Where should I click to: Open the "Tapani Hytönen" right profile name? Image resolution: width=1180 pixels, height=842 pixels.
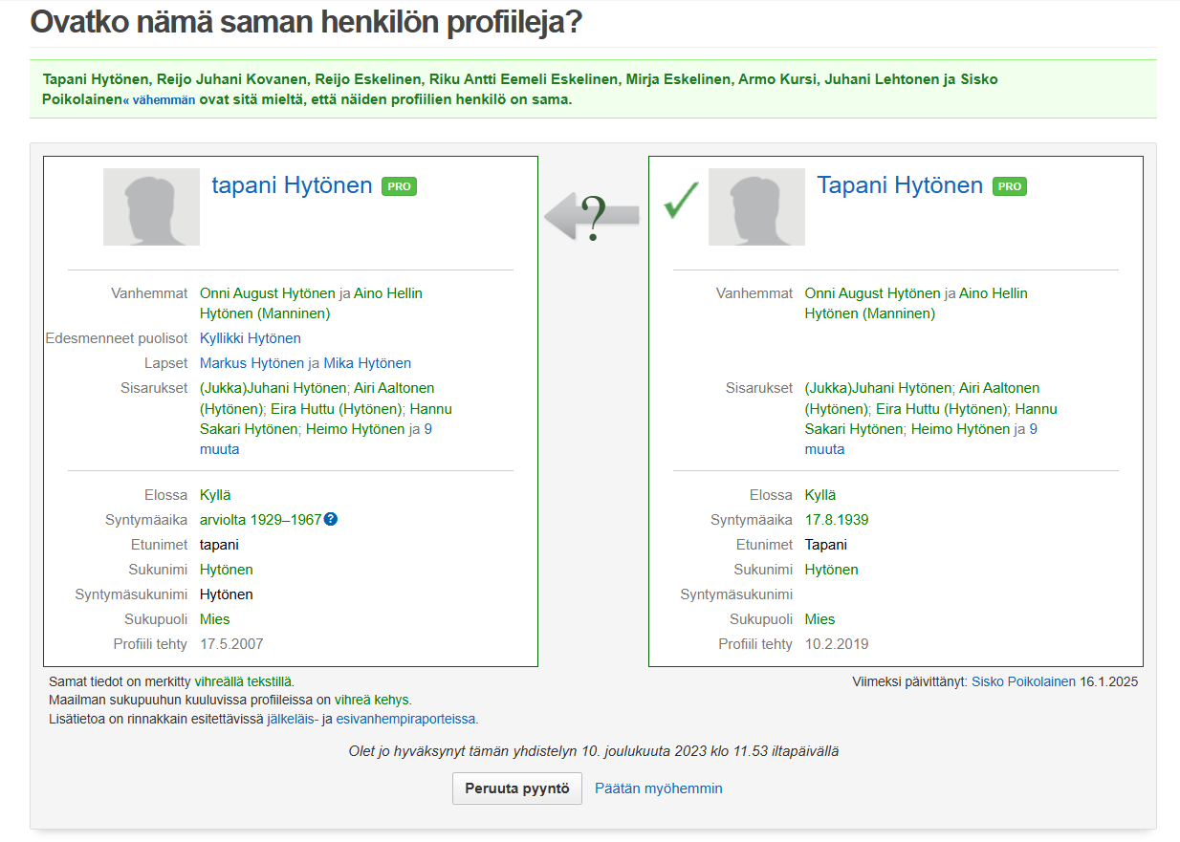tap(899, 185)
